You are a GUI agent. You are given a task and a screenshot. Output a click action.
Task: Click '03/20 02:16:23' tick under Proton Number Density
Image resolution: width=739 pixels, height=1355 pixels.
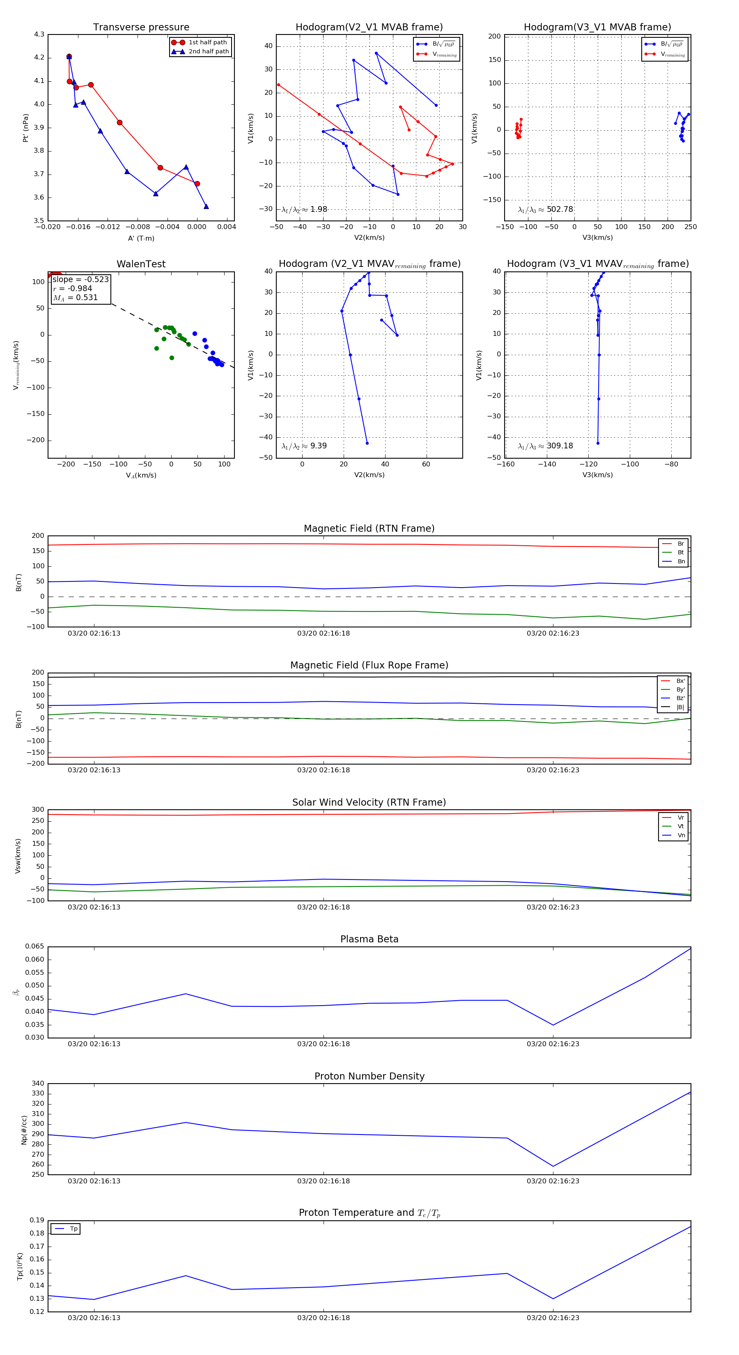click(553, 1181)
